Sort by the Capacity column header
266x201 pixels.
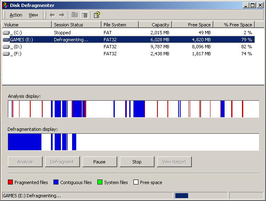click(x=155, y=25)
